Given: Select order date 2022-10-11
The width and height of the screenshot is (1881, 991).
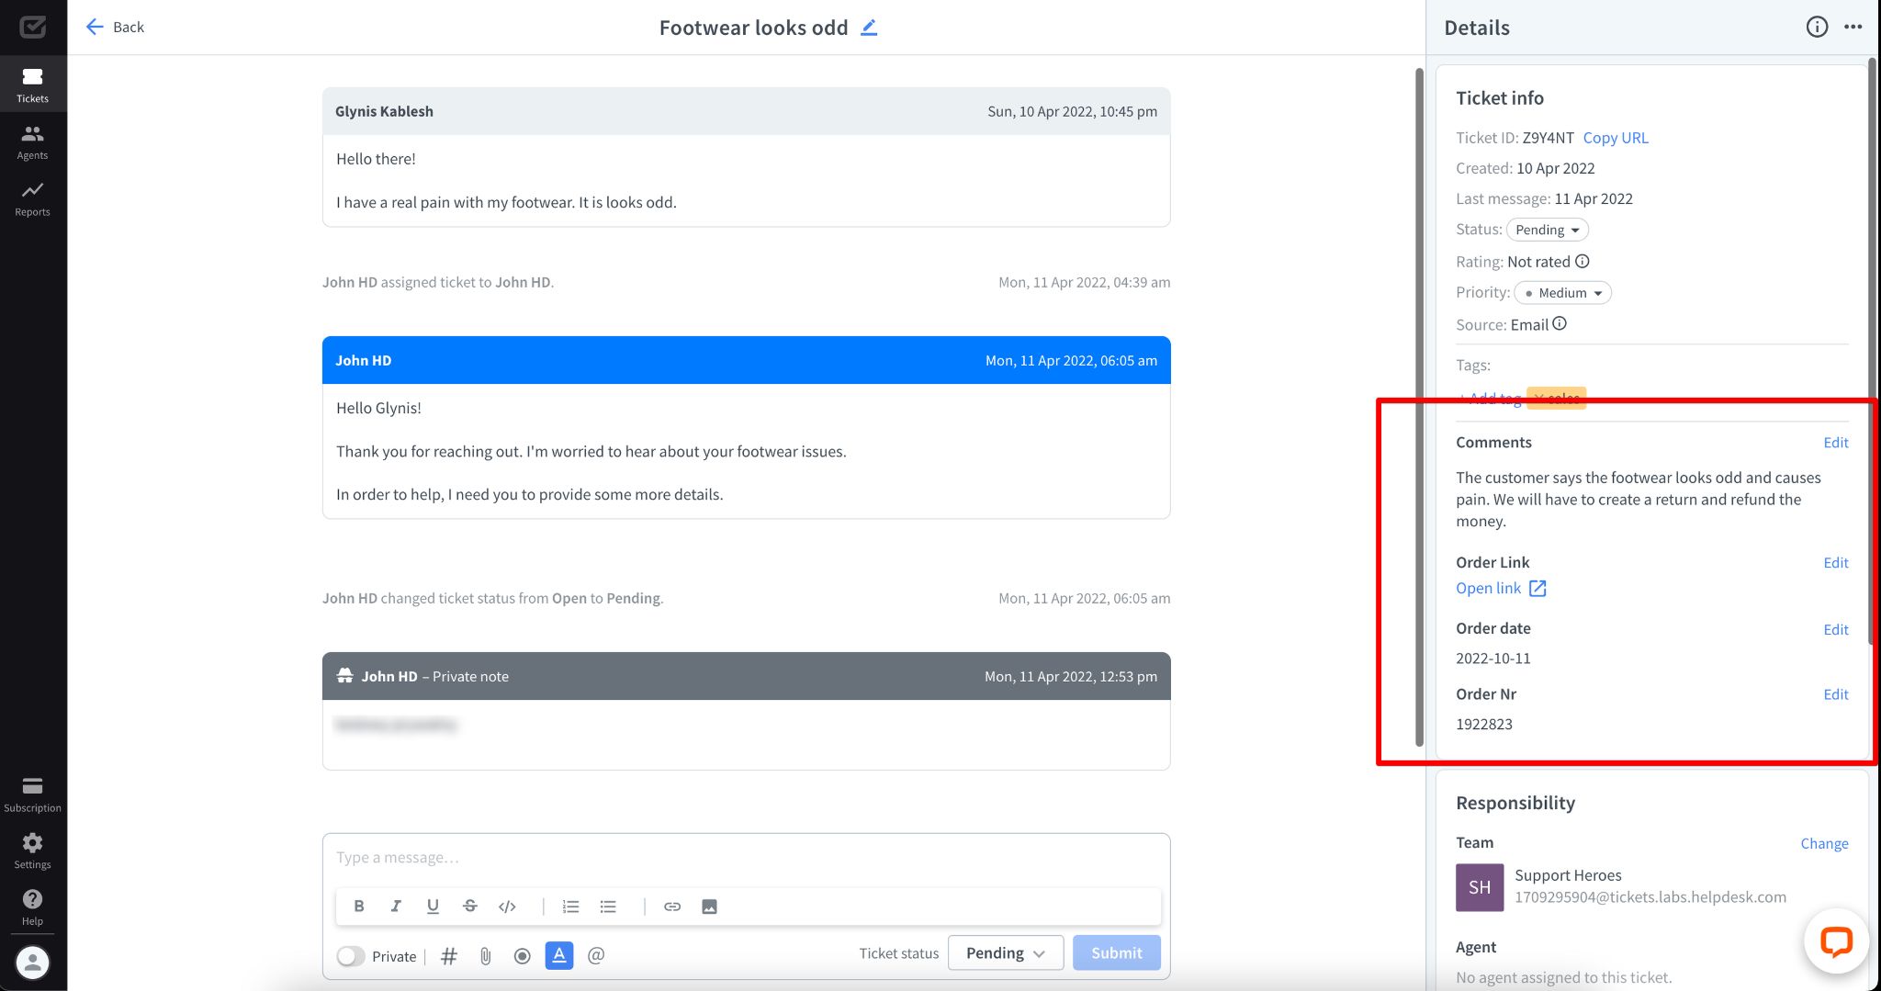Looking at the screenshot, I should [x=1493, y=659].
